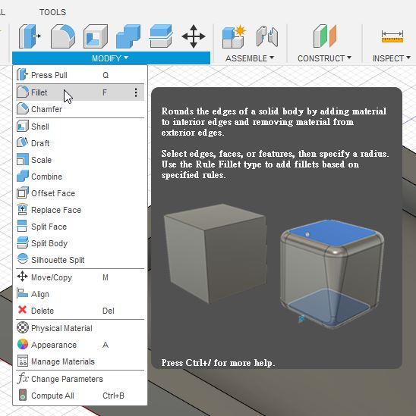Click the Offset Plane icon in Construct

point(325,36)
